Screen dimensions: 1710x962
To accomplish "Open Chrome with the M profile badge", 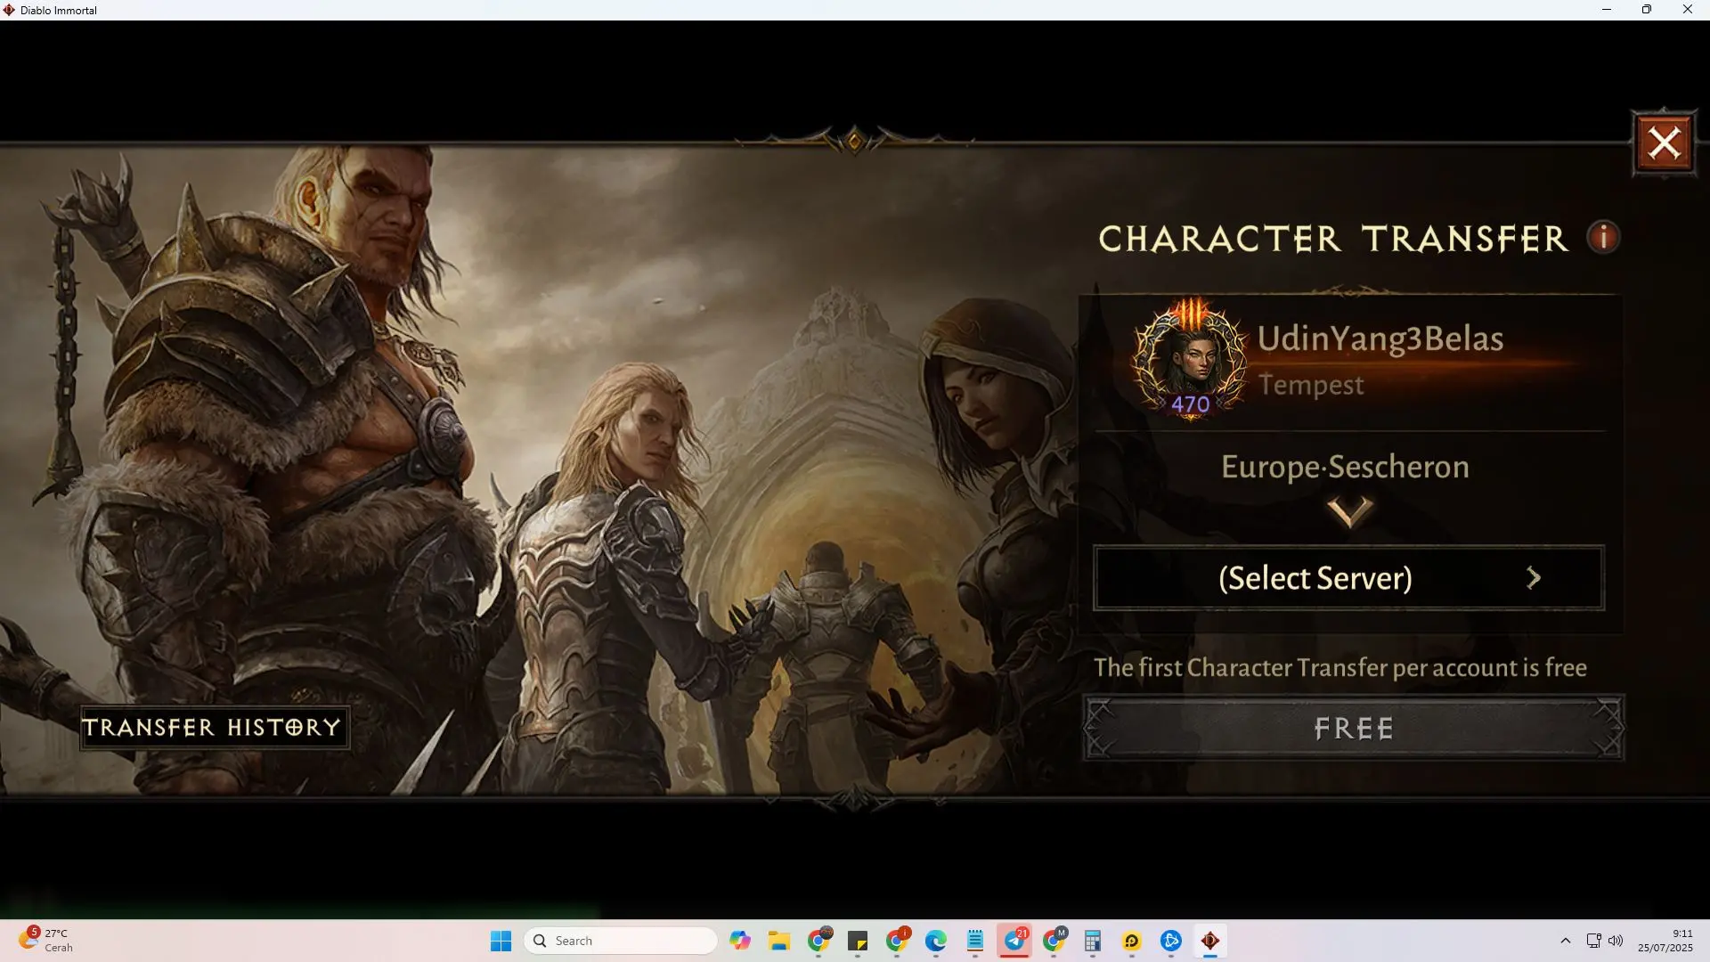I will pyautogui.click(x=1054, y=941).
